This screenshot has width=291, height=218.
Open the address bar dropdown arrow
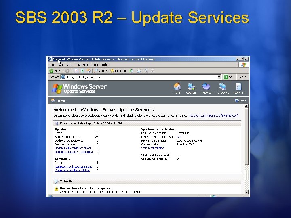(x=219, y=77)
